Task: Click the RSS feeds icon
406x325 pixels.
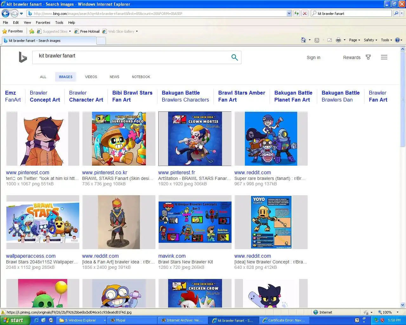Action: (317, 40)
